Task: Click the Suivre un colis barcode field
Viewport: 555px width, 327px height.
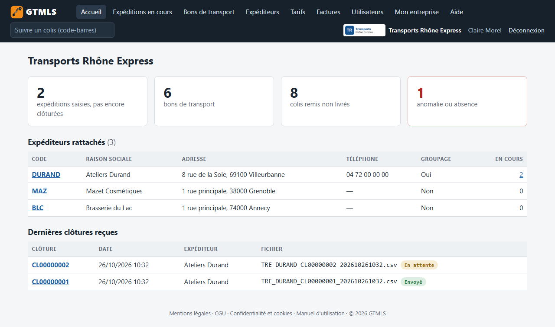Action: tap(62, 30)
